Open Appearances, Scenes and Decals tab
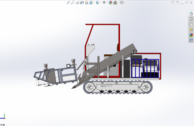 (x=191, y=35)
